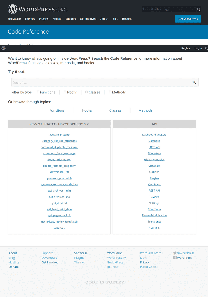Click WordCamp in the footer
The width and height of the screenshot is (208, 297).
115,253
